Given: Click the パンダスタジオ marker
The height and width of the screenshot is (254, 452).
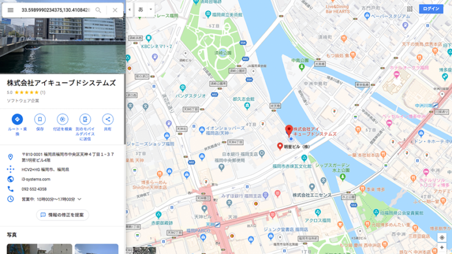Looking at the screenshot, I should coord(182,88).
